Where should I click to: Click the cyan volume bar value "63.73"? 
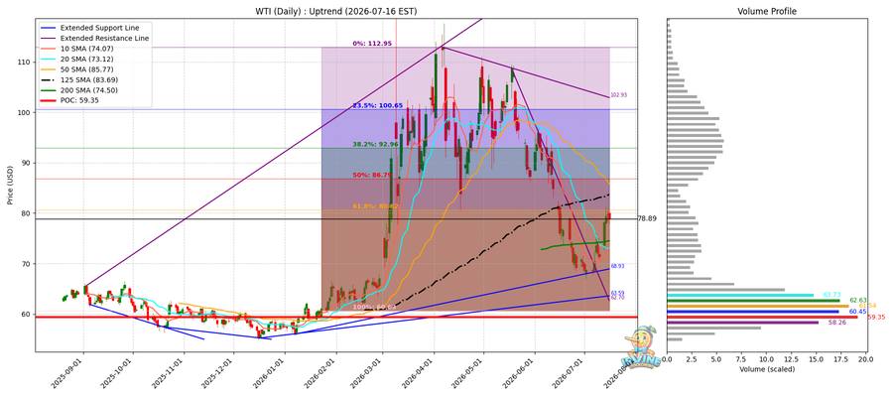point(832,295)
